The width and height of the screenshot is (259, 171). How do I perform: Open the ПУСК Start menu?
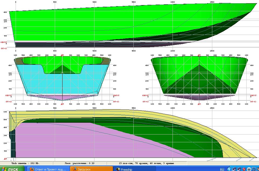point(12,169)
